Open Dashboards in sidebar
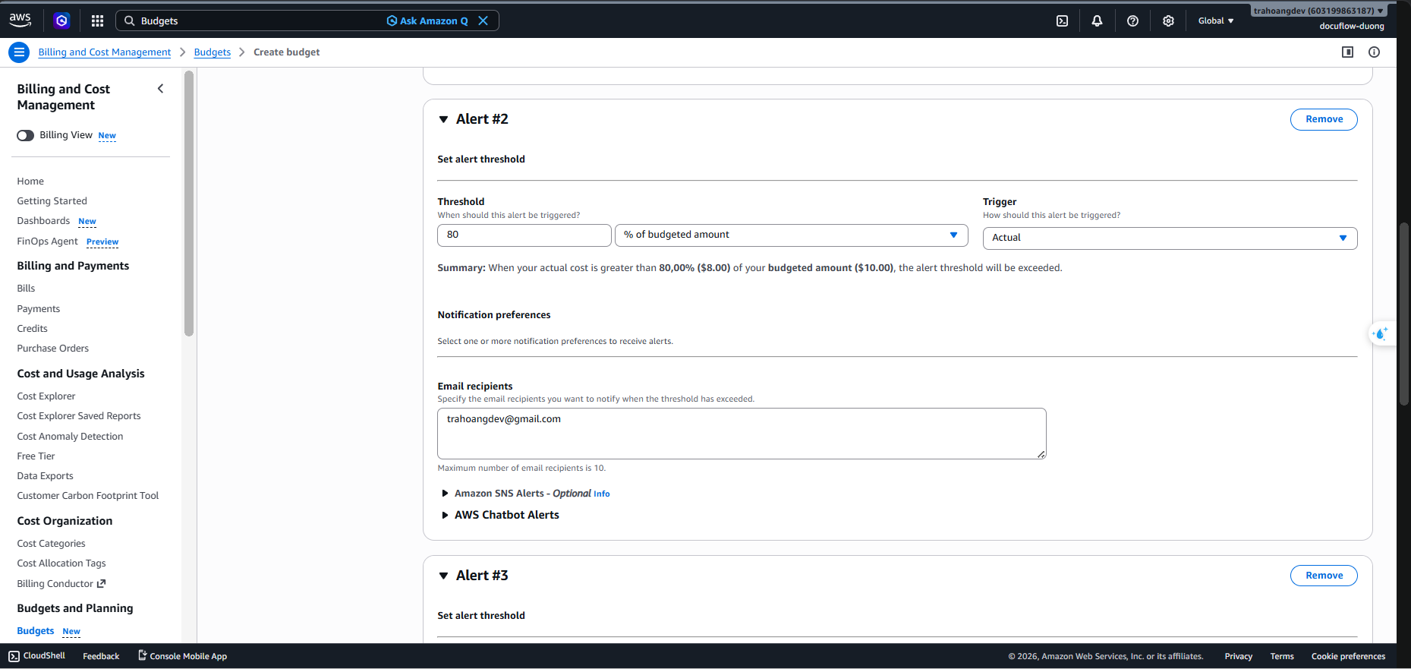The width and height of the screenshot is (1411, 669). coord(43,221)
